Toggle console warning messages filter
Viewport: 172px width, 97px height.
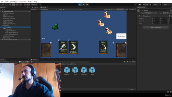(24, 62)
